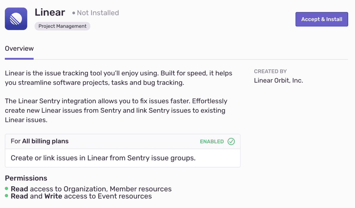Viewport: 355px width, 208px height.
Task: Click the Accept & Install button
Action: click(322, 19)
